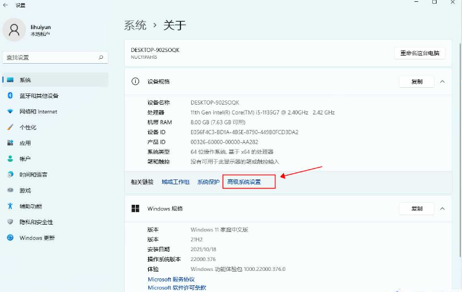Open 蓝牙和其他设备 settings page
The width and height of the screenshot is (462, 292).
(55, 95)
